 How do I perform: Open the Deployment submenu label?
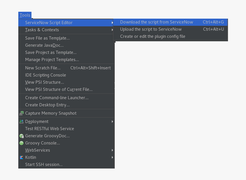tap(37, 122)
